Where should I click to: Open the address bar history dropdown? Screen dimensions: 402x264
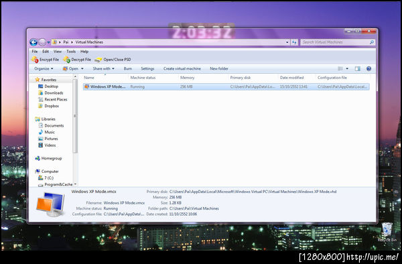click(287, 42)
